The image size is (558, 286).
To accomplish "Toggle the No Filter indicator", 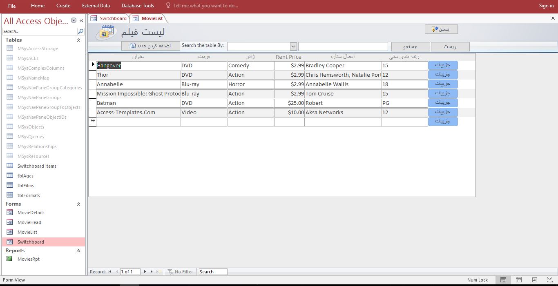I will tap(180, 272).
